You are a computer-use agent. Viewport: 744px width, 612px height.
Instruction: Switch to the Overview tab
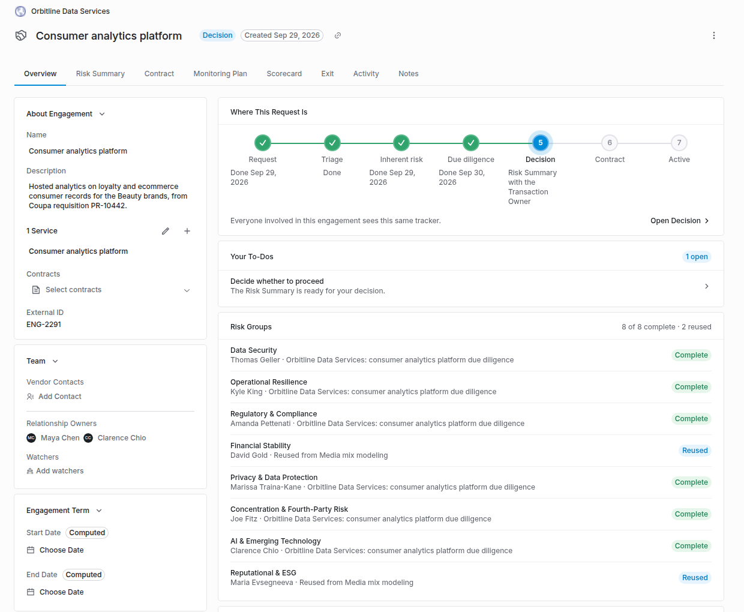[40, 74]
